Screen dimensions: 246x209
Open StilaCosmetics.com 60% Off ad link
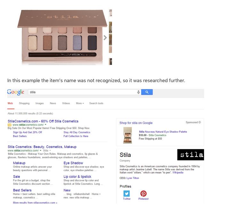(x=43, y=121)
